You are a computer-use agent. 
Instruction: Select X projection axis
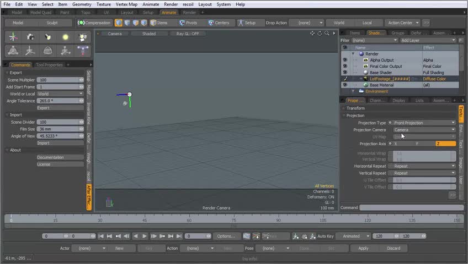pos(403,144)
